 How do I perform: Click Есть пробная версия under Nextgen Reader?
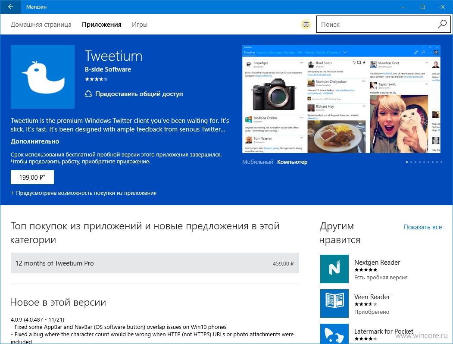point(381,277)
